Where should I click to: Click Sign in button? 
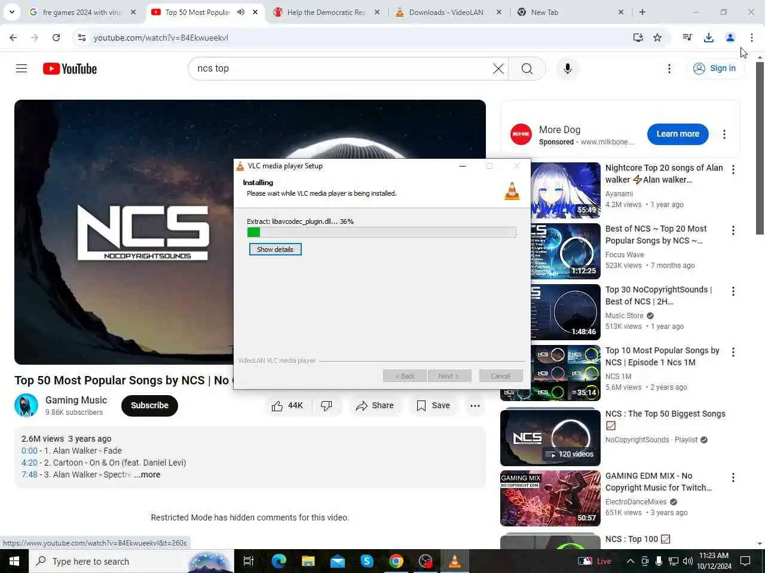[715, 69]
